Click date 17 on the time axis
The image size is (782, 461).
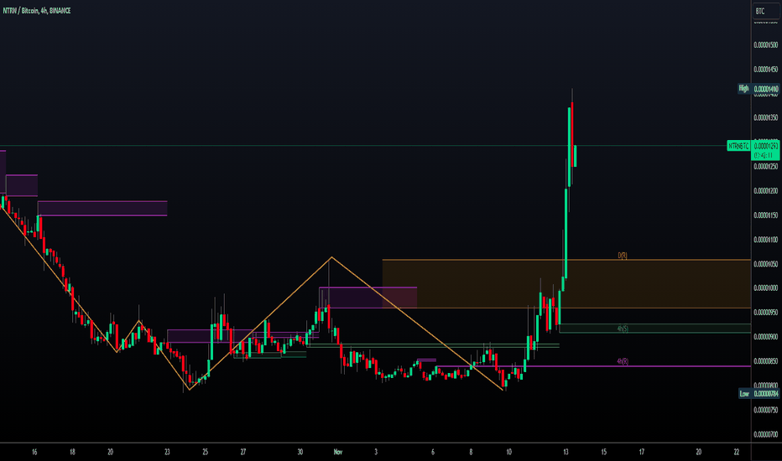tap(641, 452)
